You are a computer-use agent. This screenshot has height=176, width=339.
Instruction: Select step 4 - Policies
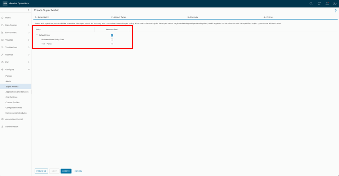(x=268, y=17)
